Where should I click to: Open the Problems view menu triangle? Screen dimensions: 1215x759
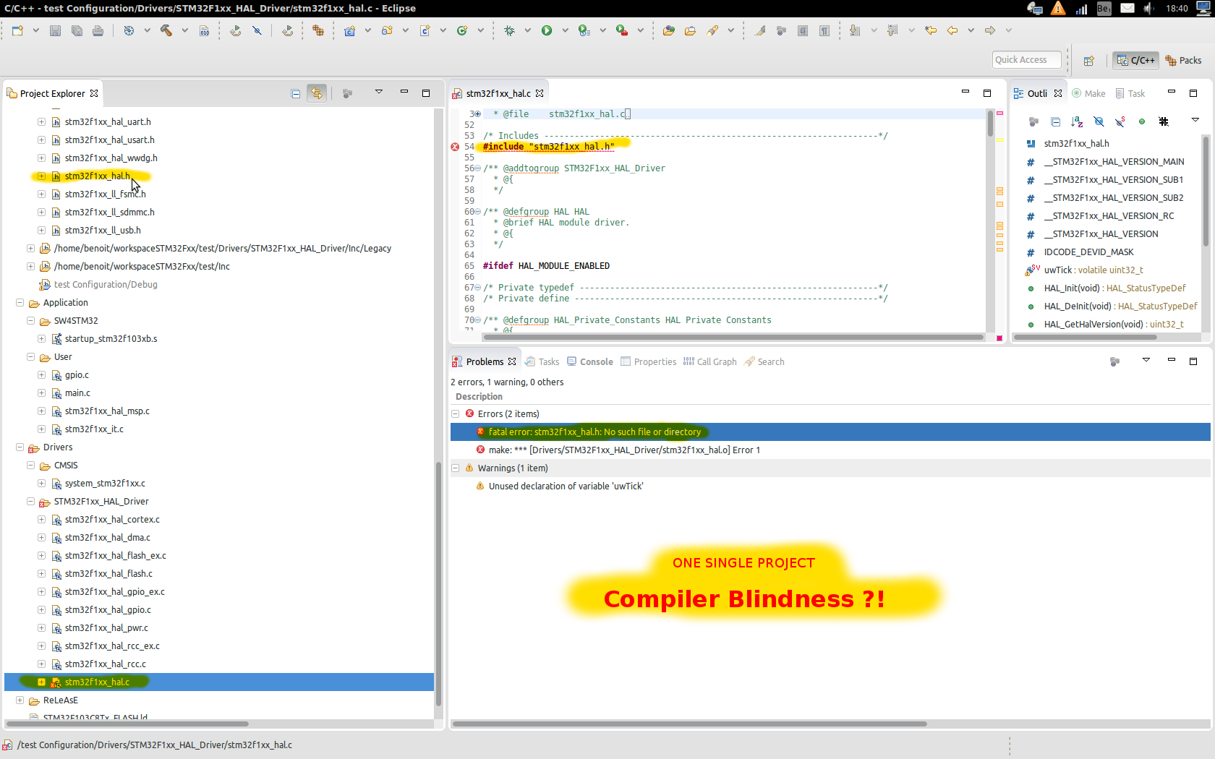(x=1146, y=360)
